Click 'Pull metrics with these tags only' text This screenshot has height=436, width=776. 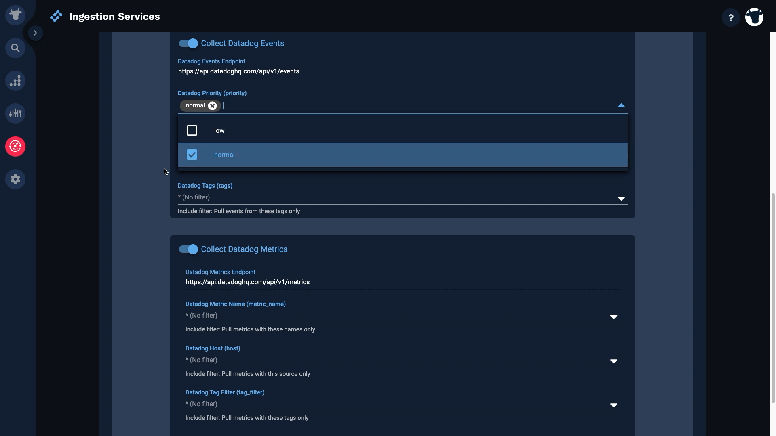click(265, 418)
